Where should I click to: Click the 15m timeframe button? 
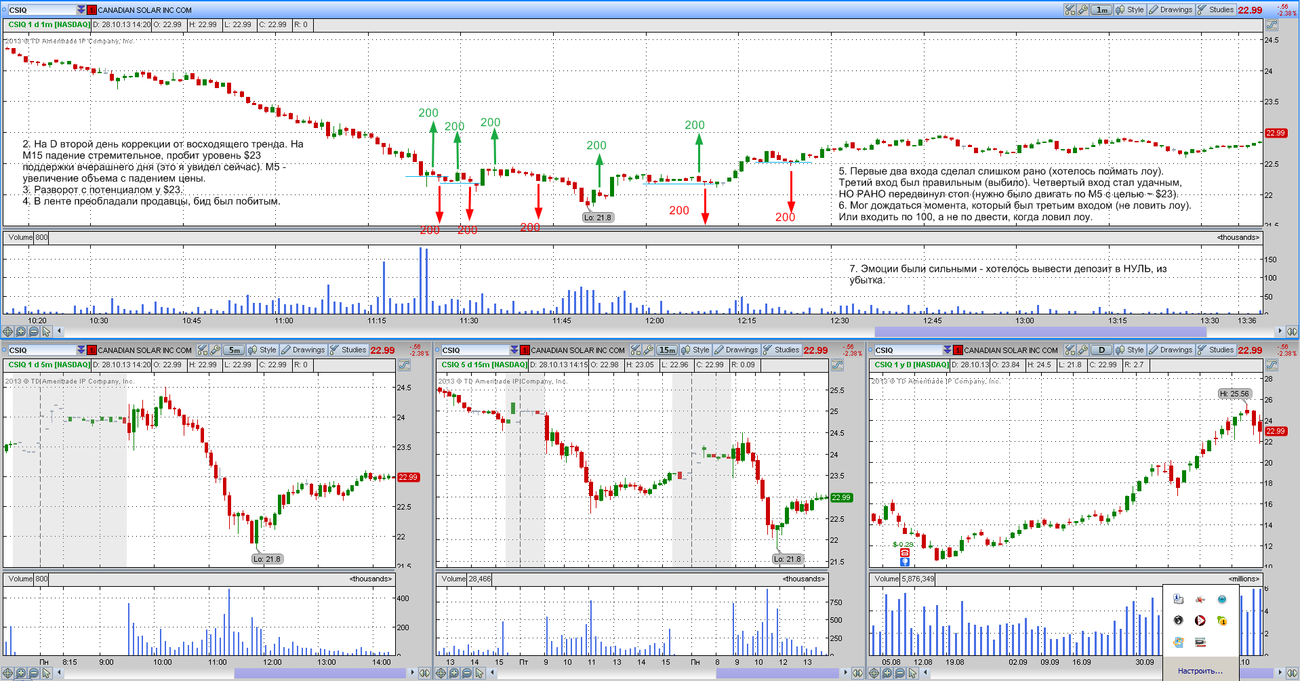(x=667, y=350)
